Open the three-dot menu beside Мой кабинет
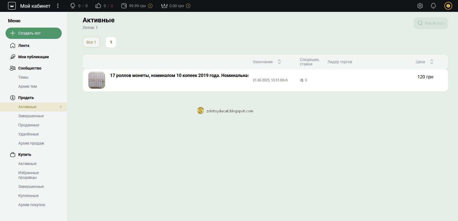Screen dimensions: 458x221 coord(58,6)
